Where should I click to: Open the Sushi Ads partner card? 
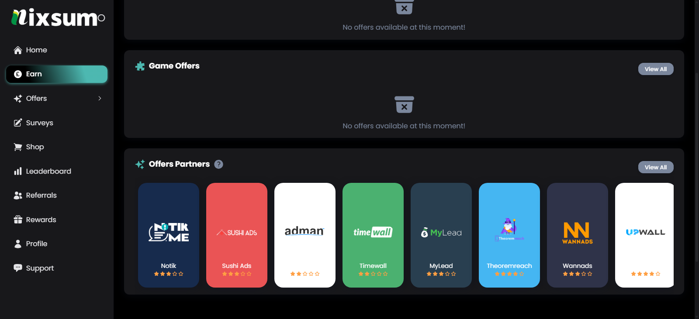tap(237, 235)
